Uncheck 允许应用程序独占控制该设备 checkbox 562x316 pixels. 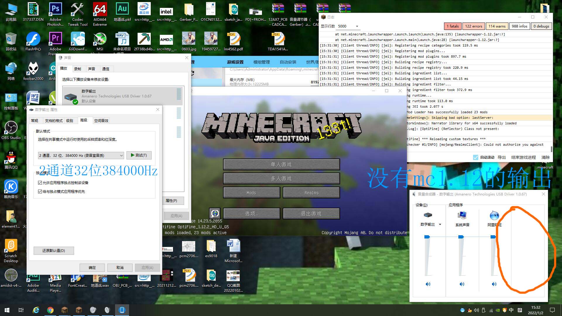(x=40, y=183)
